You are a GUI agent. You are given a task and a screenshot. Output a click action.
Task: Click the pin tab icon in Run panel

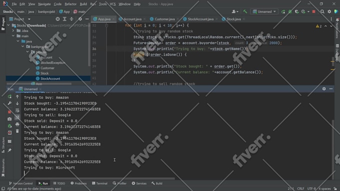coord(9,150)
